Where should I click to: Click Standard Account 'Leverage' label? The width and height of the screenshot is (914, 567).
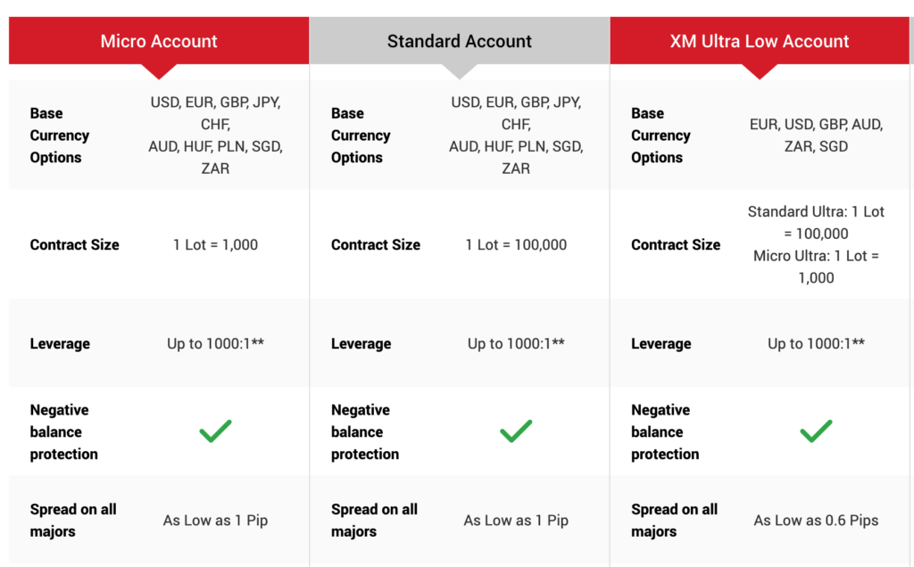[x=361, y=343]
